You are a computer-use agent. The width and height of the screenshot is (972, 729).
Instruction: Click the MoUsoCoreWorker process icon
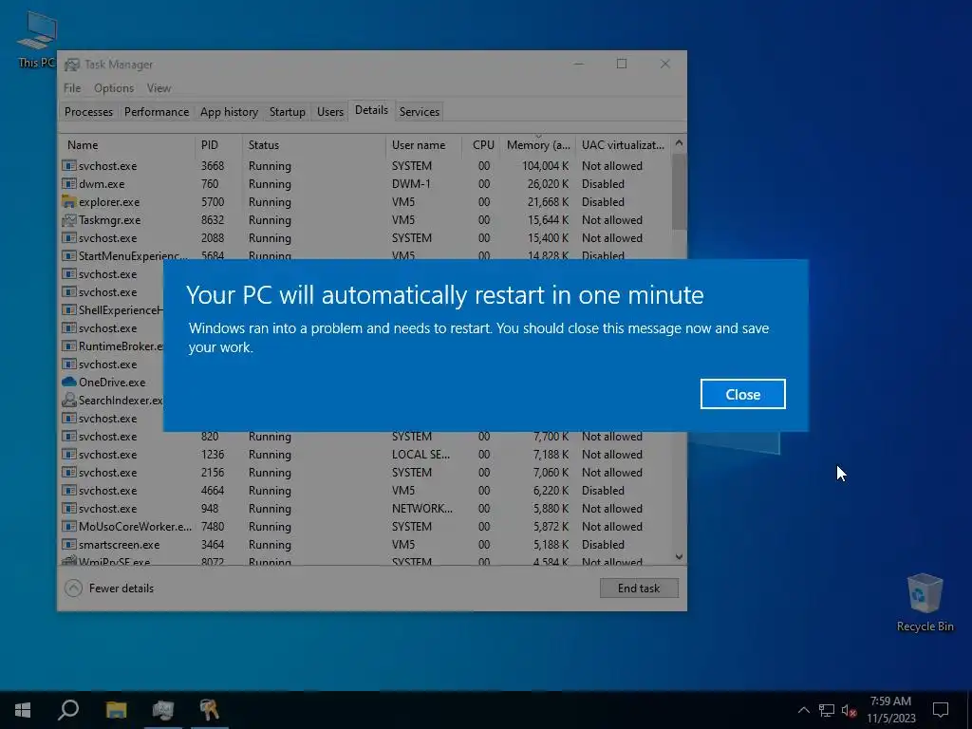click(68, 526)
